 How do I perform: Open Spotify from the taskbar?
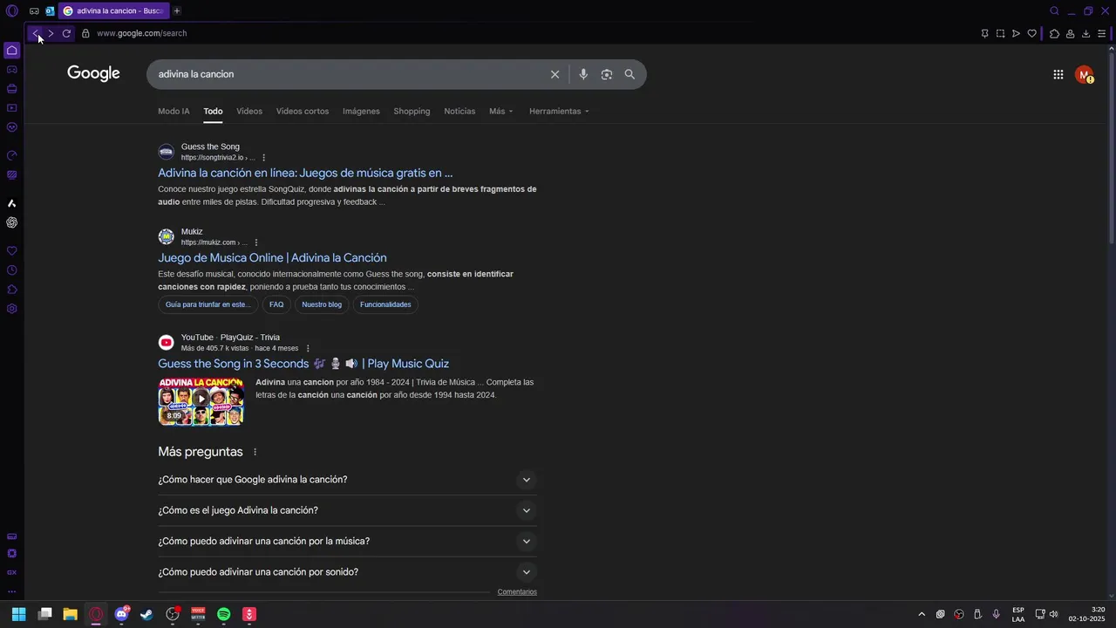click(223, 614)
